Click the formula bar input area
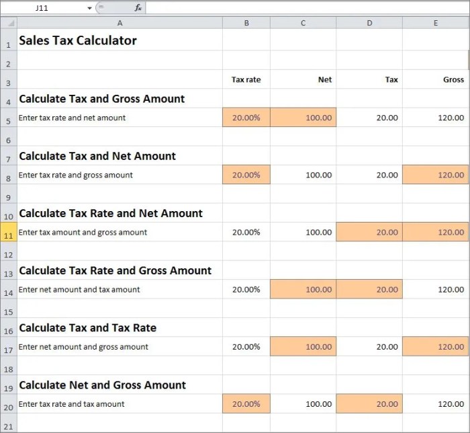470x433 pixels. coord(308,8)
